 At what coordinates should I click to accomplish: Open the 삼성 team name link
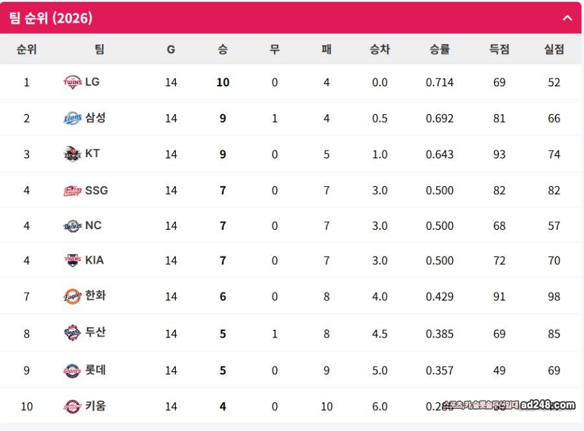95,118
